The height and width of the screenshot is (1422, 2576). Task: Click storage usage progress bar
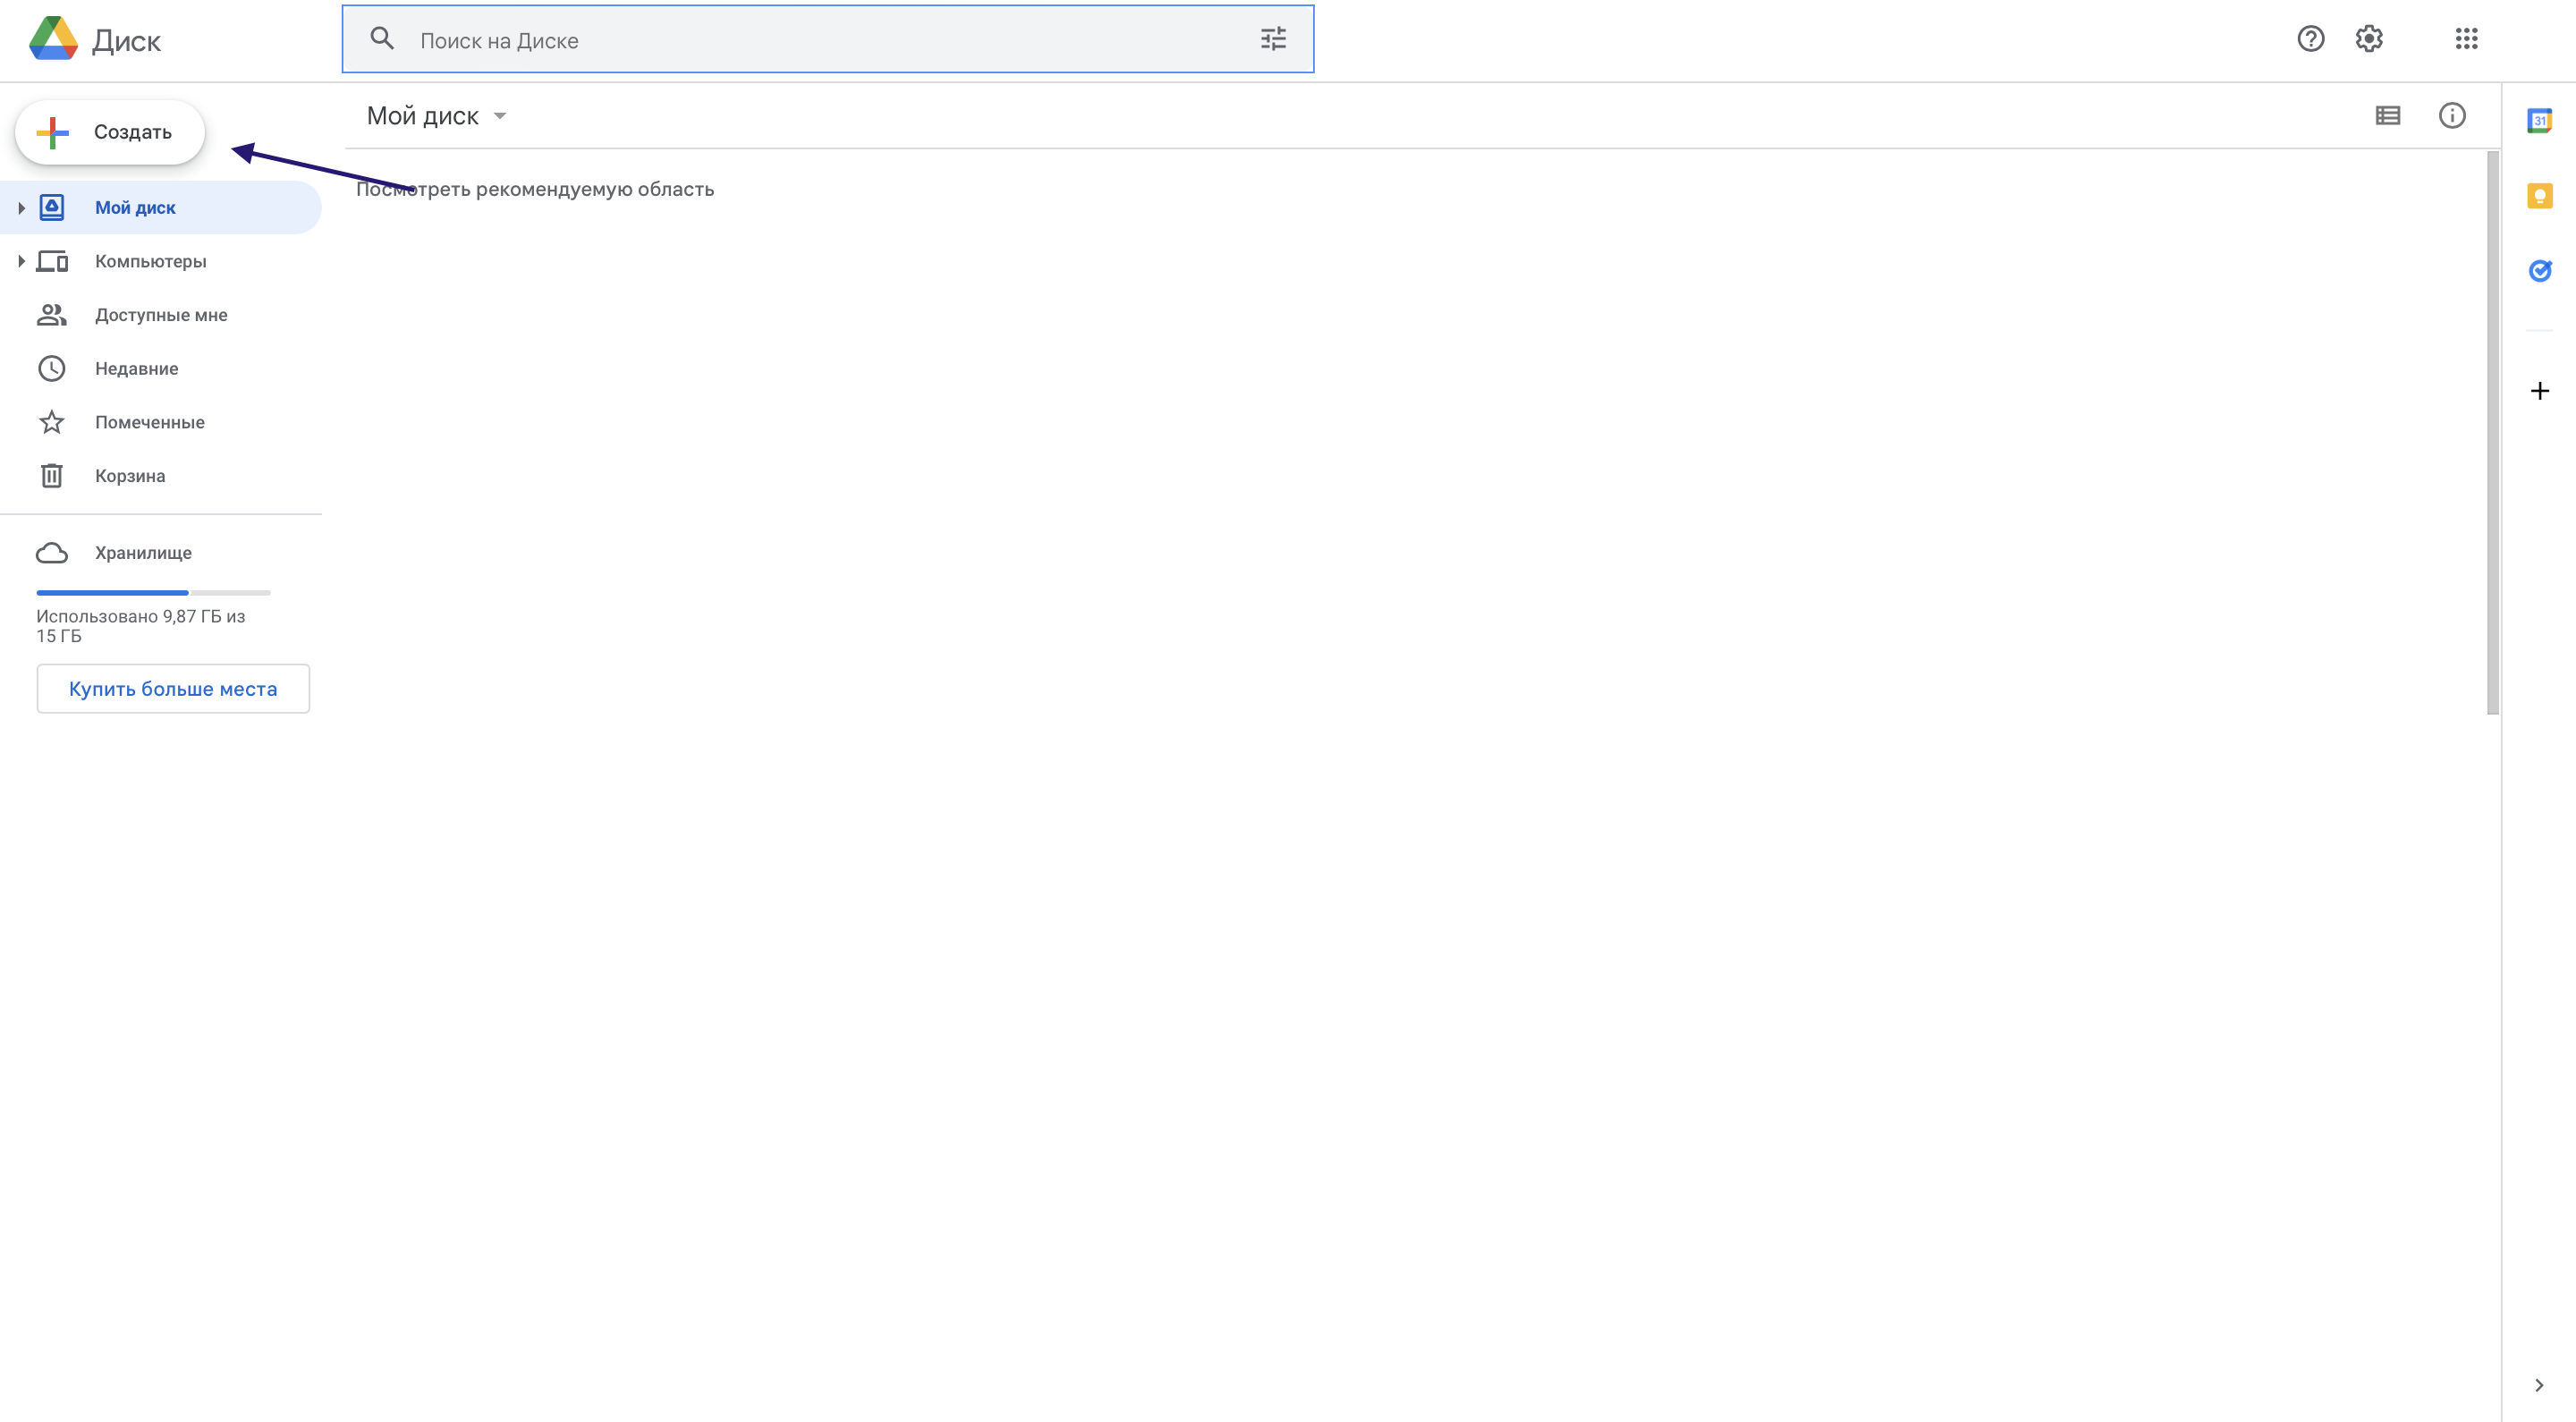(153, 593)
